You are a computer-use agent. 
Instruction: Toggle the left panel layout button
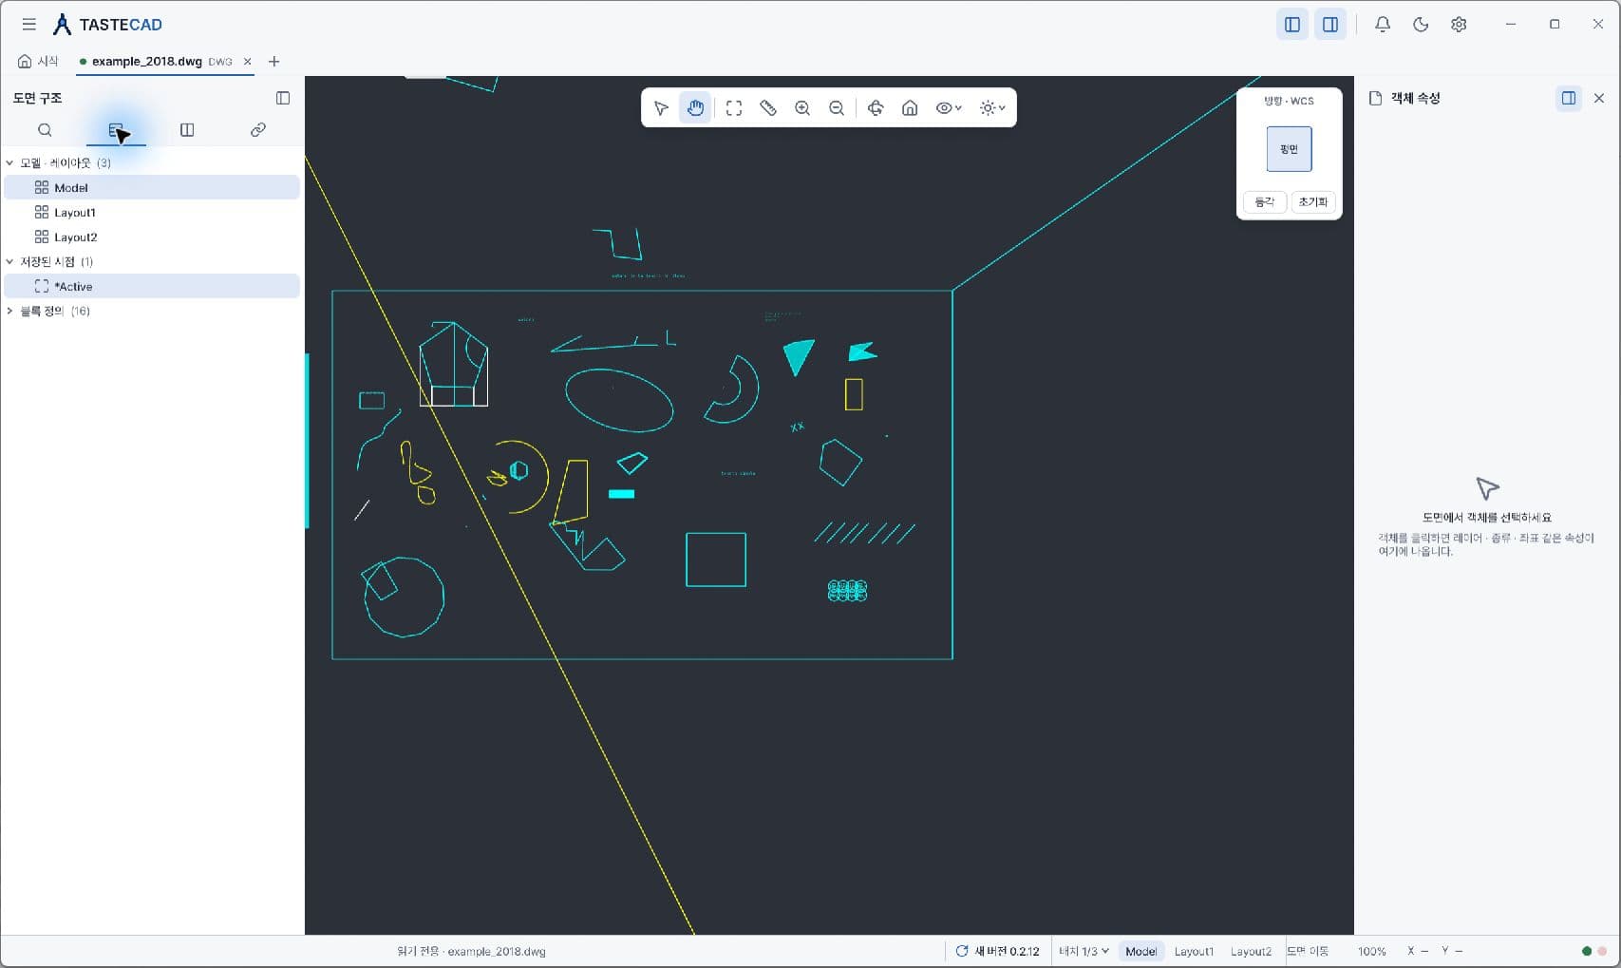click(1292, 25)
